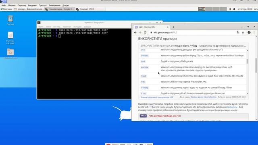Open the home folder desktop icon

click(10, 54)
